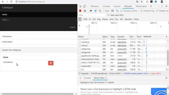
Task: Close the DevTools bottom drawer
Action: 166,78
